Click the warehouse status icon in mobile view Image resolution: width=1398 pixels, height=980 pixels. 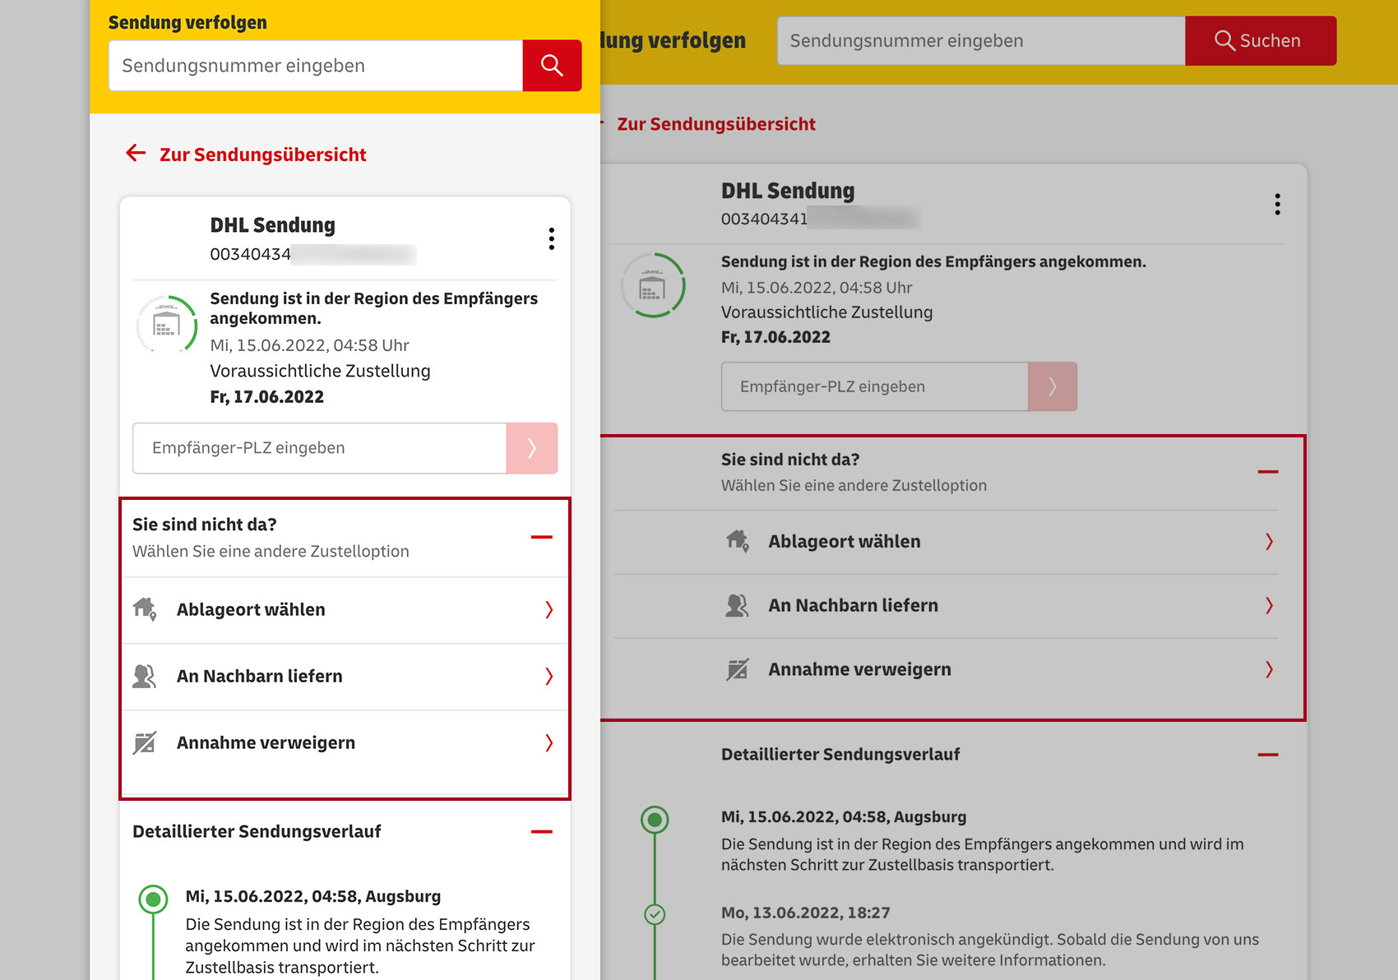pyautogui.click(x=167, y=323)
